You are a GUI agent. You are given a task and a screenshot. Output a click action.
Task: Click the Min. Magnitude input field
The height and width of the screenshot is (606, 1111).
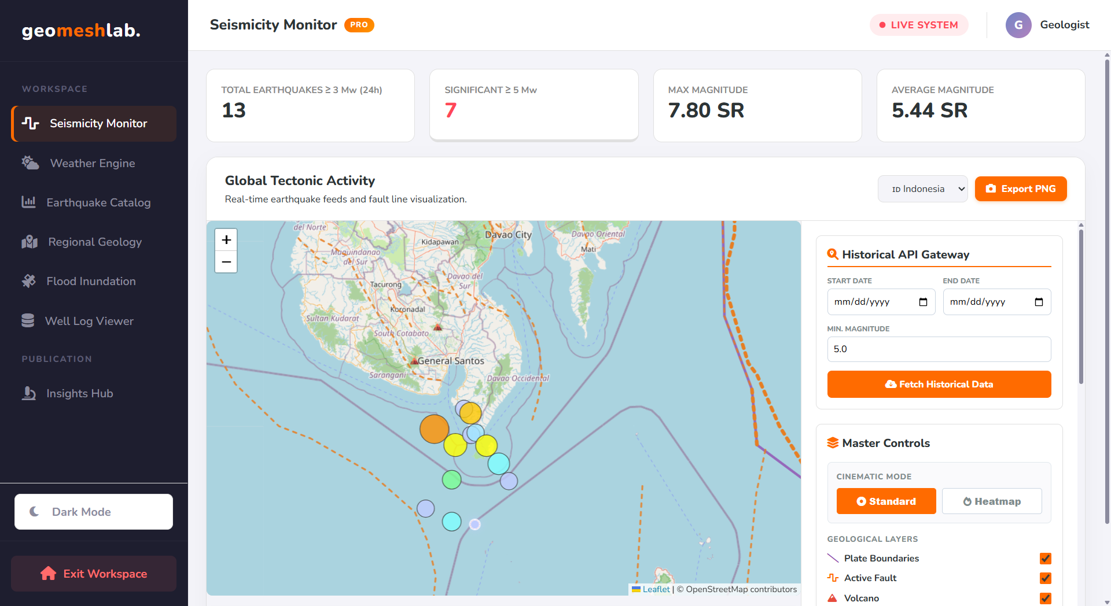click(x=939, y=349)
